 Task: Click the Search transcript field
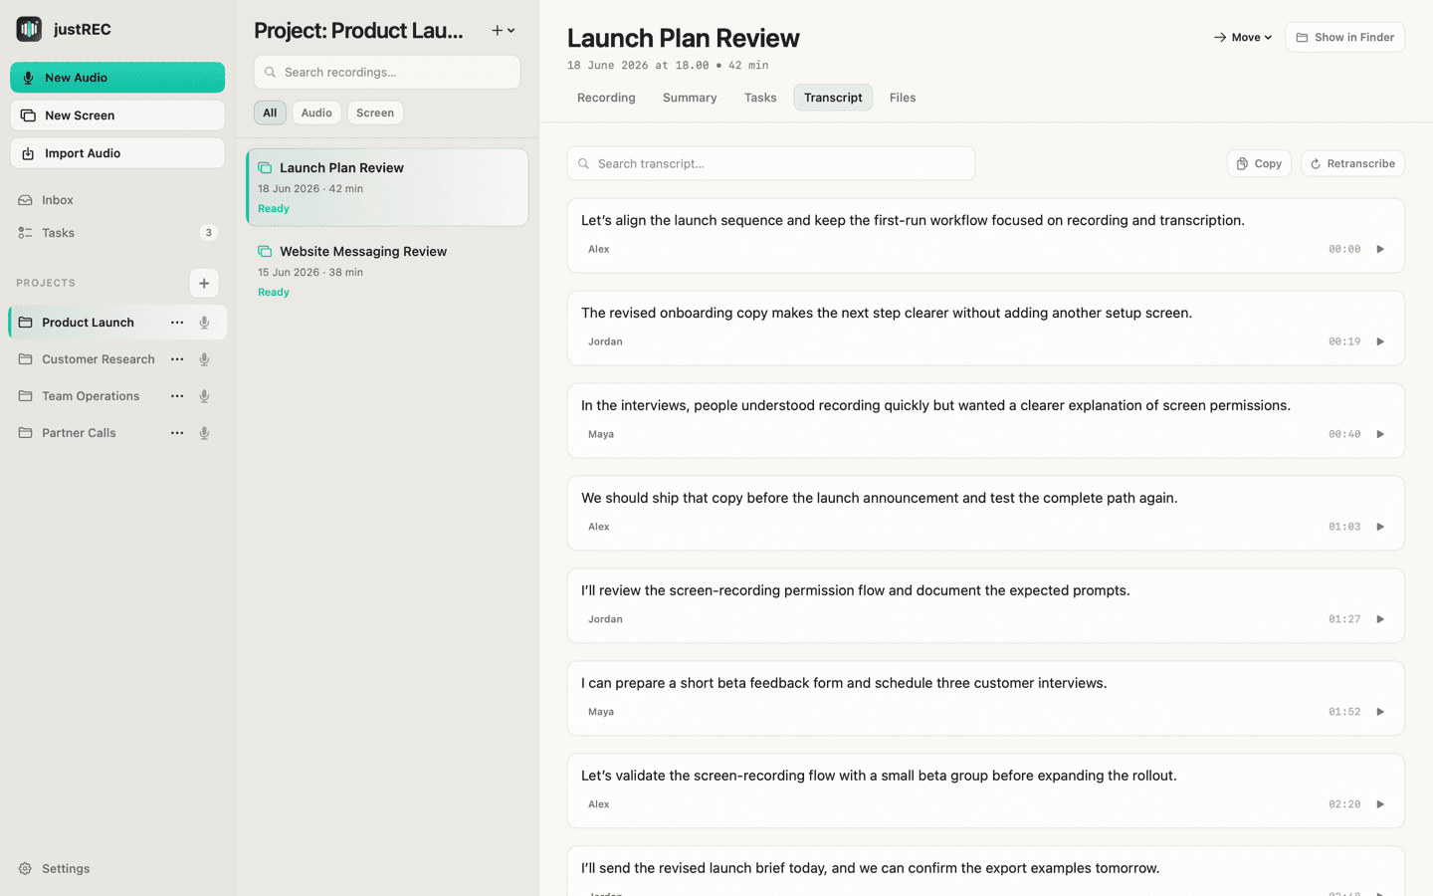pyautogui.click(x=771, y=163)
